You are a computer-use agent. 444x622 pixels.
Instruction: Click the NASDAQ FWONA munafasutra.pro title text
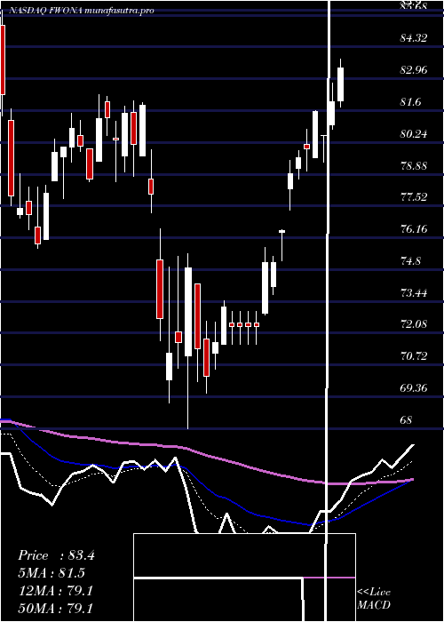[81, 11]
